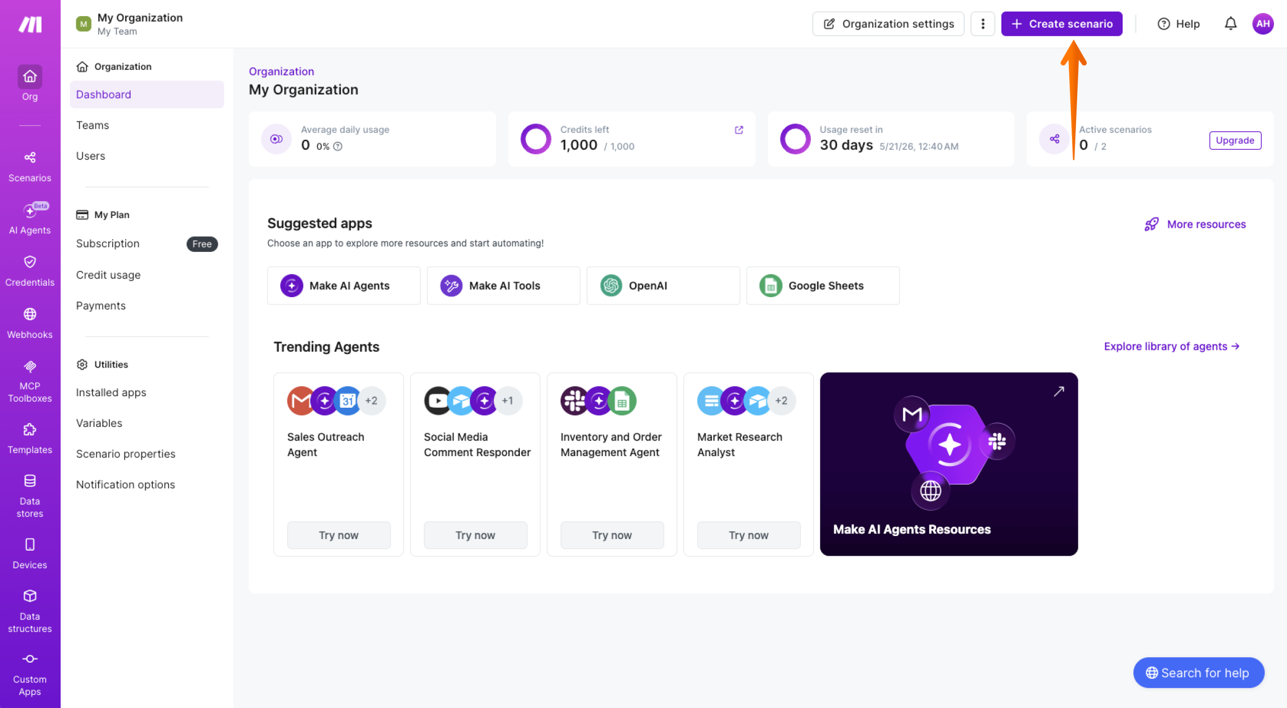
Task: Click the notifications bell icon
Action: [x=1230, y=24]
